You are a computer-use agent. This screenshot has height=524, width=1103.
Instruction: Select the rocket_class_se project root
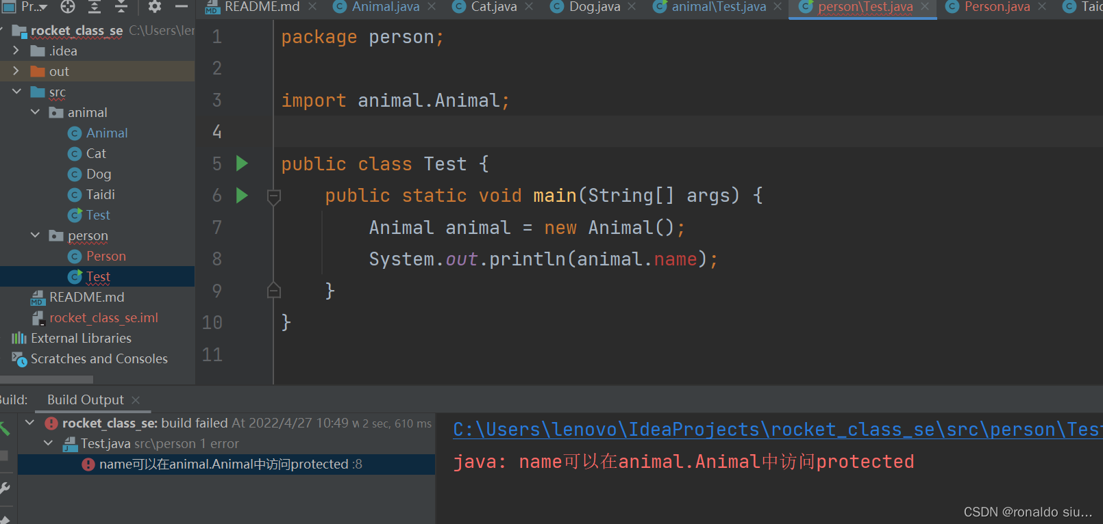pyautogui.click(x=77, y=30)
